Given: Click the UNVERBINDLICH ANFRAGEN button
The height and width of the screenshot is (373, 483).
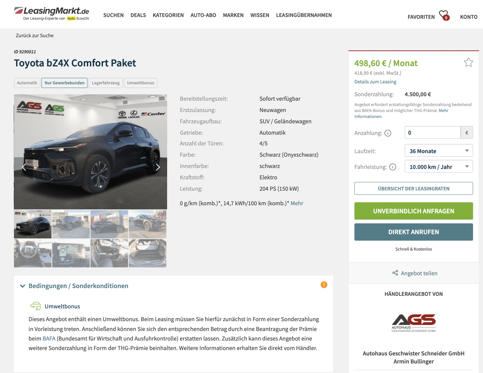Looking at the screenshot, I should click(413, 211).
